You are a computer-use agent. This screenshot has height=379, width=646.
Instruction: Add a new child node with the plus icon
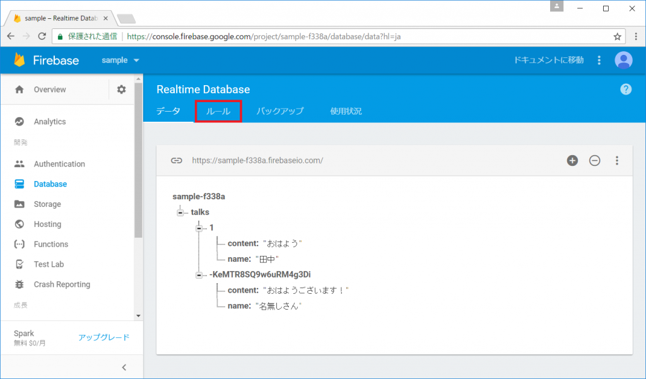click(x=572, y=161)
